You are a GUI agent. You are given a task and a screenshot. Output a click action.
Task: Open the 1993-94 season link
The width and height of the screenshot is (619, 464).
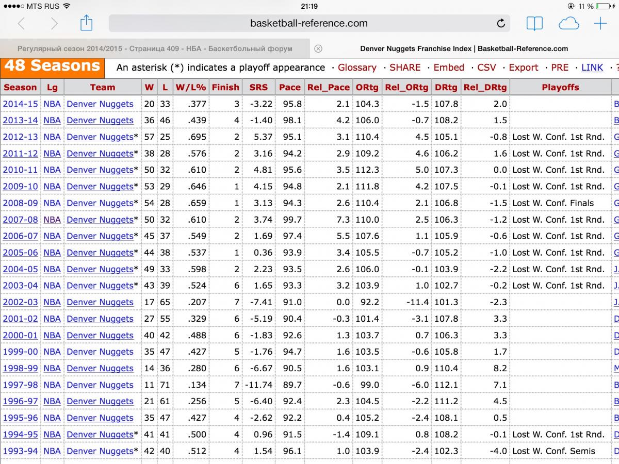tap(21, 451)
